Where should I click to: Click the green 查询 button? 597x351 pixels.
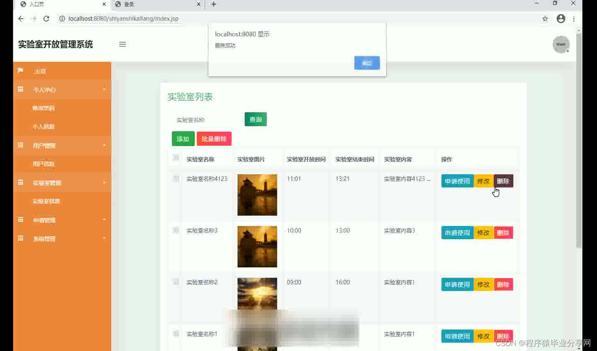255,119
